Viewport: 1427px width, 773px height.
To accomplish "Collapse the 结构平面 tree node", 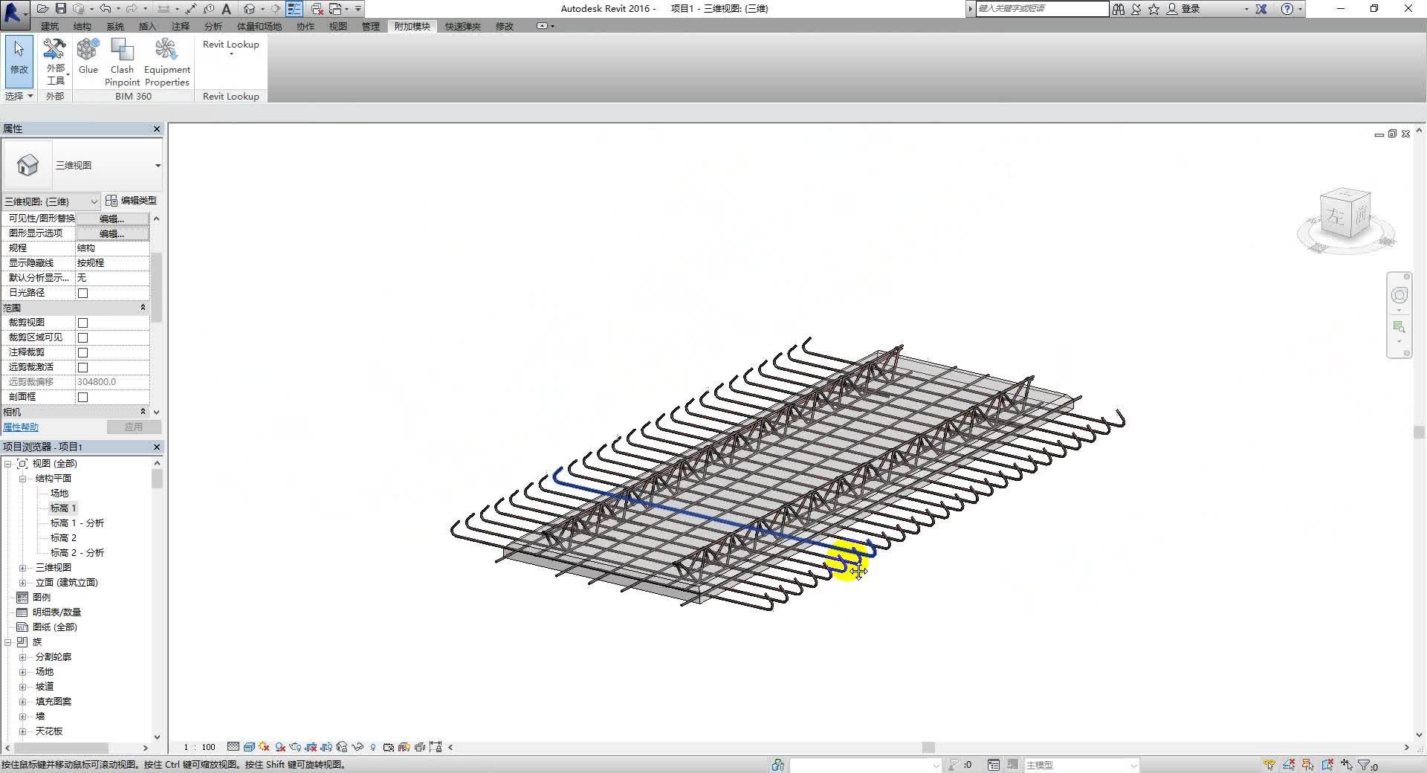I will click(22, 479).
